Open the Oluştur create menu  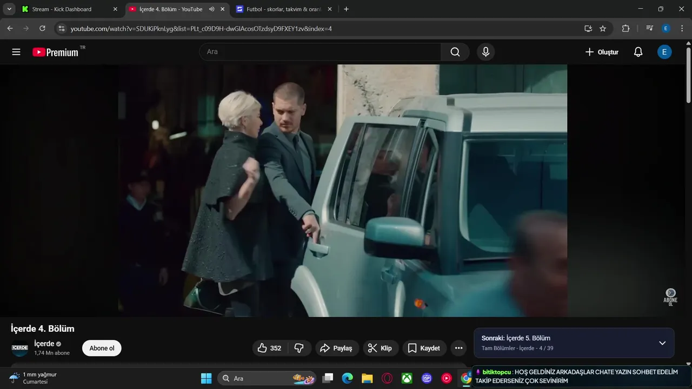tap(602, 52)
